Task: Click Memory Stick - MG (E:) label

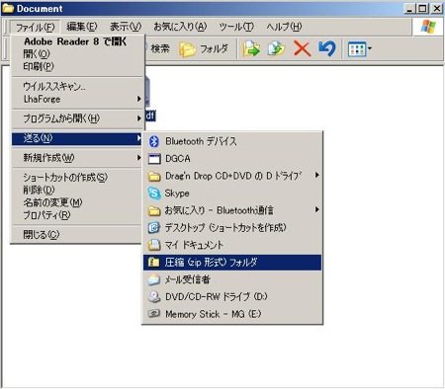Action: (214, 314)
